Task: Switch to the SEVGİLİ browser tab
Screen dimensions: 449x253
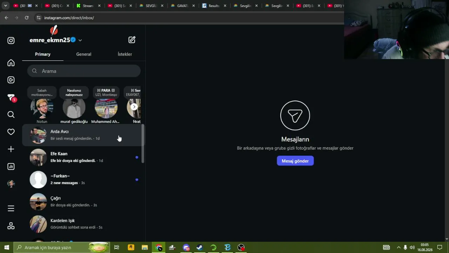Action: tap(152, 6)
